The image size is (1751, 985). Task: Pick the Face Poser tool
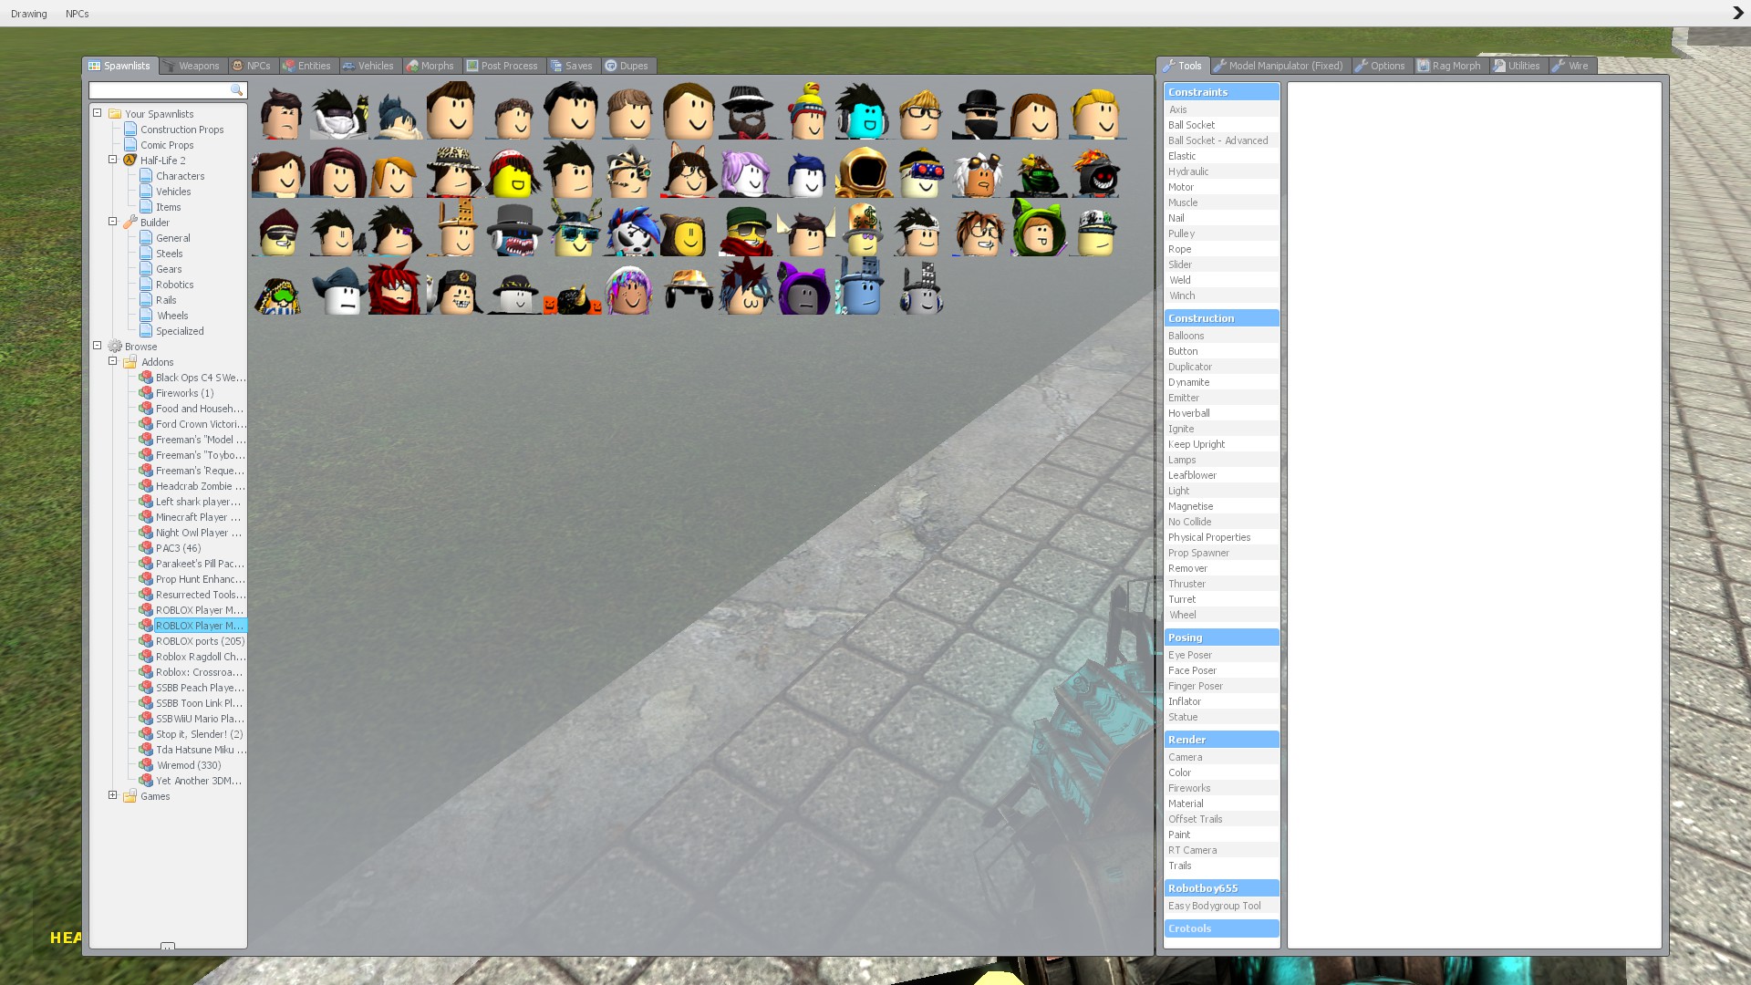pos(1221,670)
